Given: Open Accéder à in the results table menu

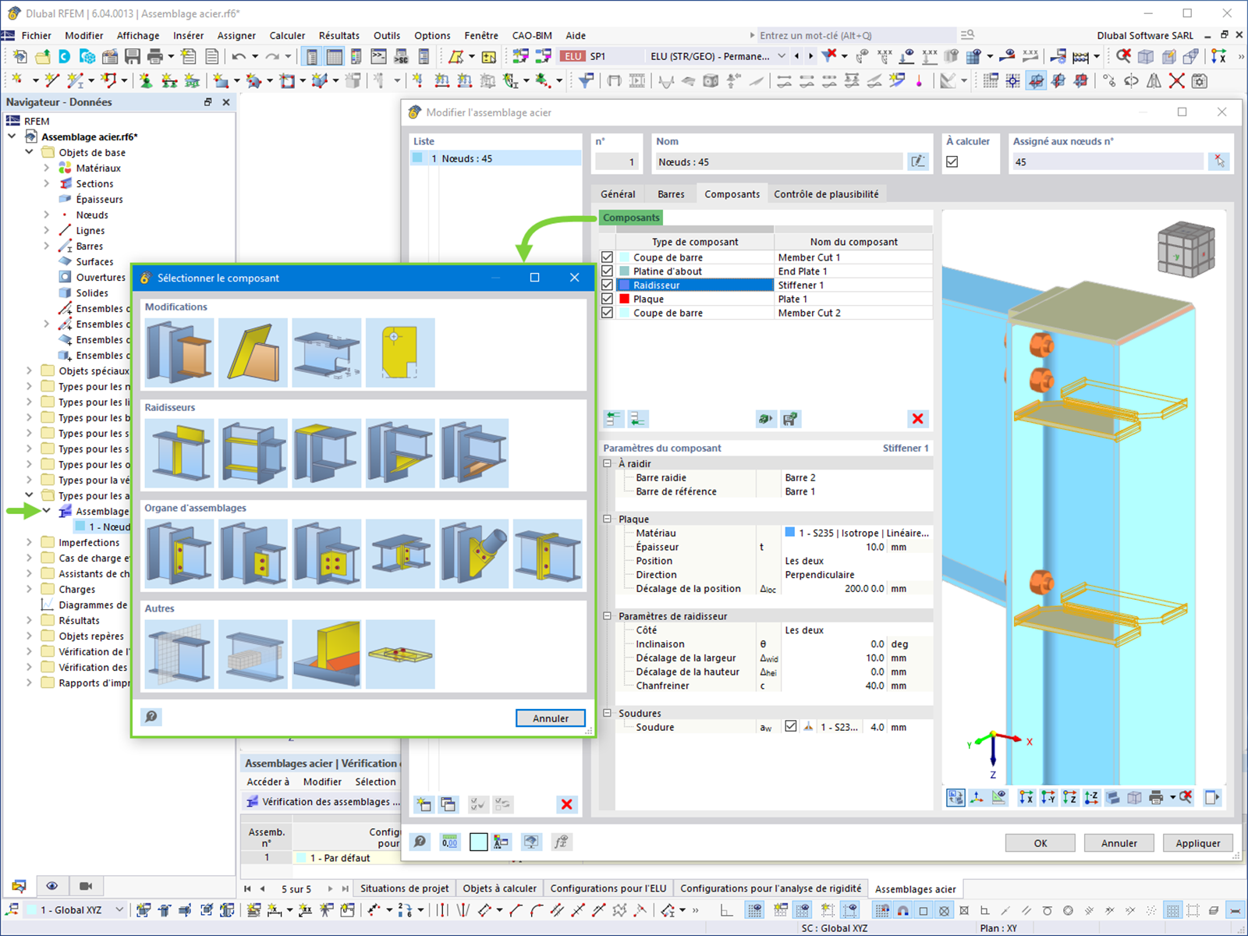Looking at the screenshot, I should 268,782.
